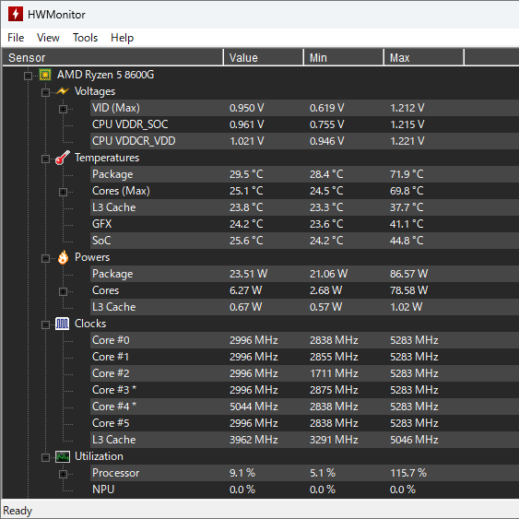Click the 71.9 °C Package max value
Viewport: 519px width, 519px height.
(407, 174)
